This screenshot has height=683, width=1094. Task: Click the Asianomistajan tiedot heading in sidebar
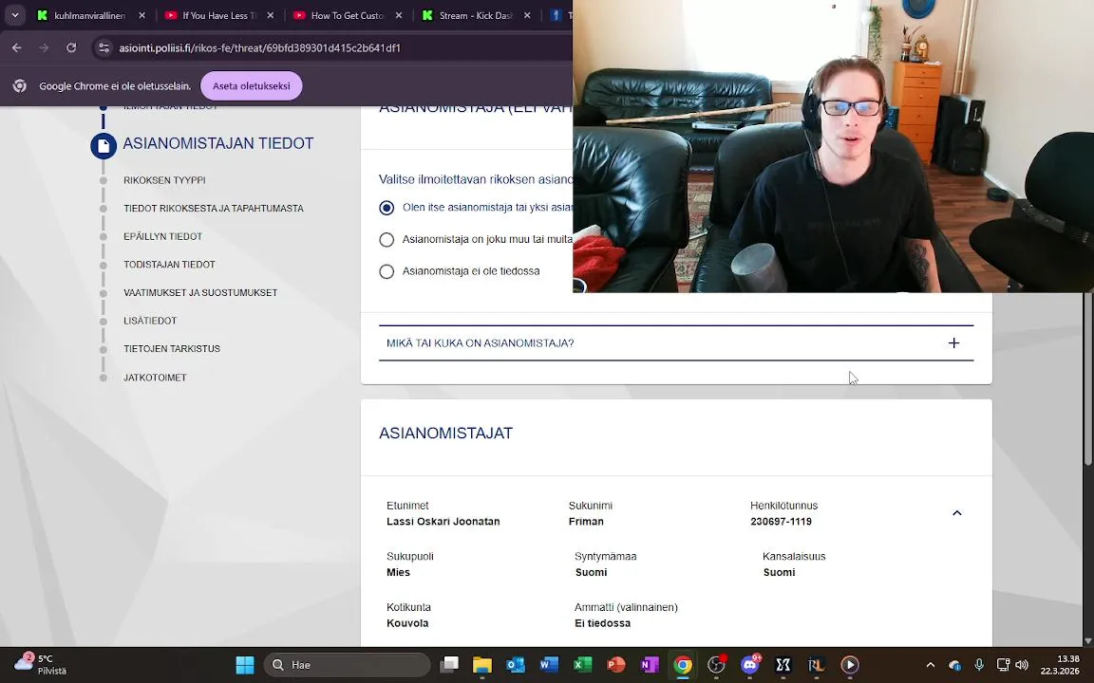coord(218,143)
